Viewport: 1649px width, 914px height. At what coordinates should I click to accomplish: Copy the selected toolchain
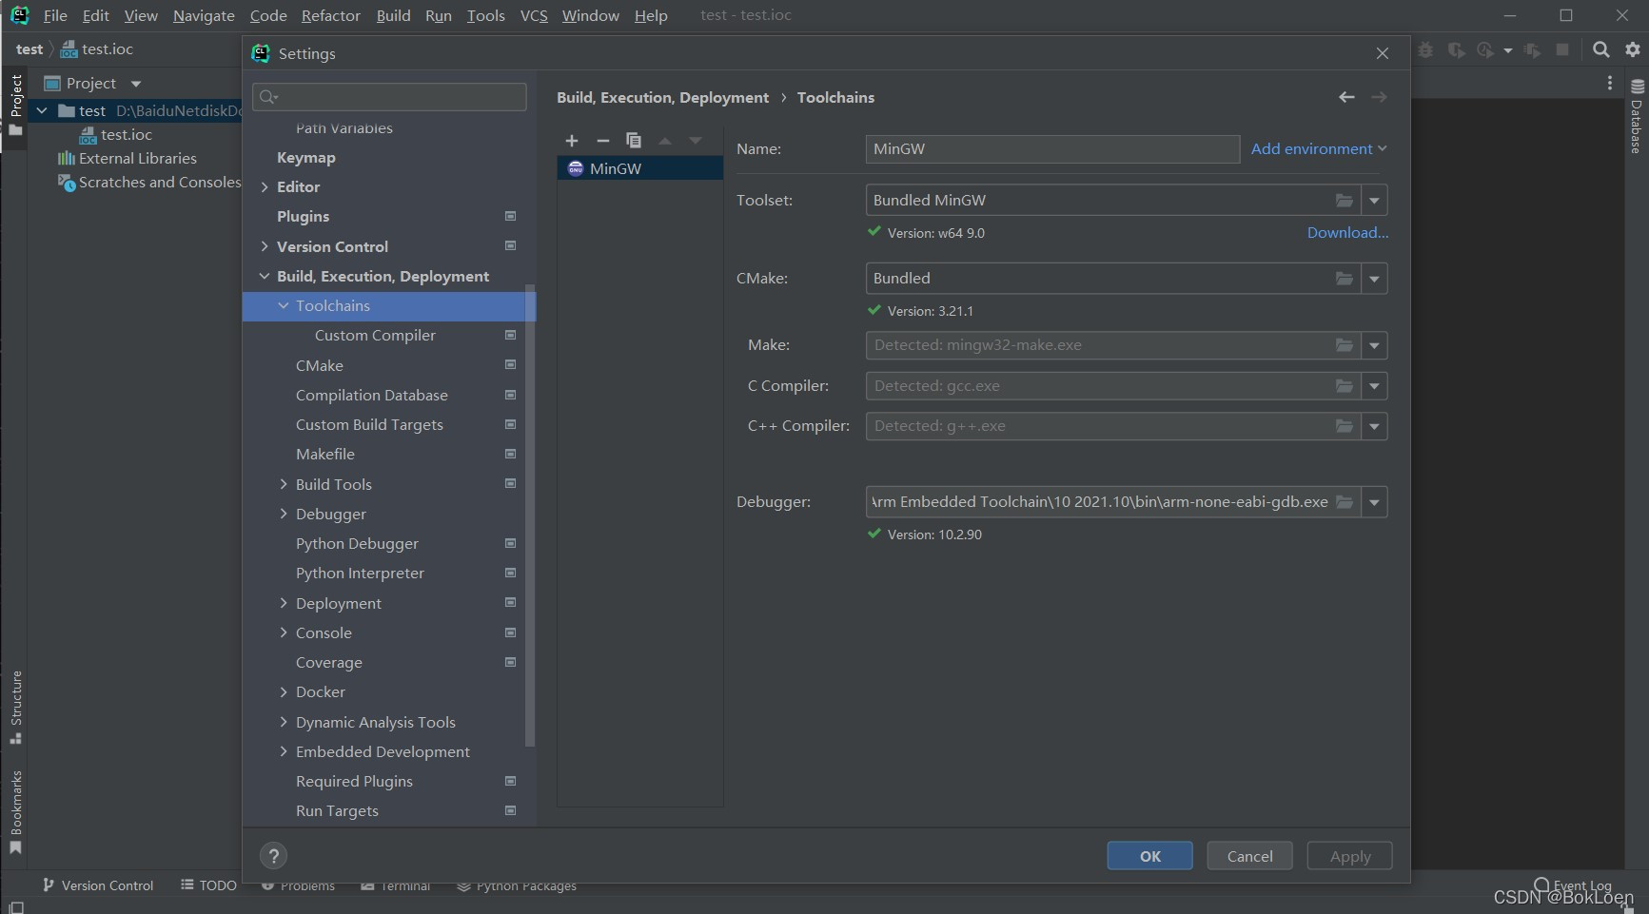pyautogui.click(x=634, y=141)
